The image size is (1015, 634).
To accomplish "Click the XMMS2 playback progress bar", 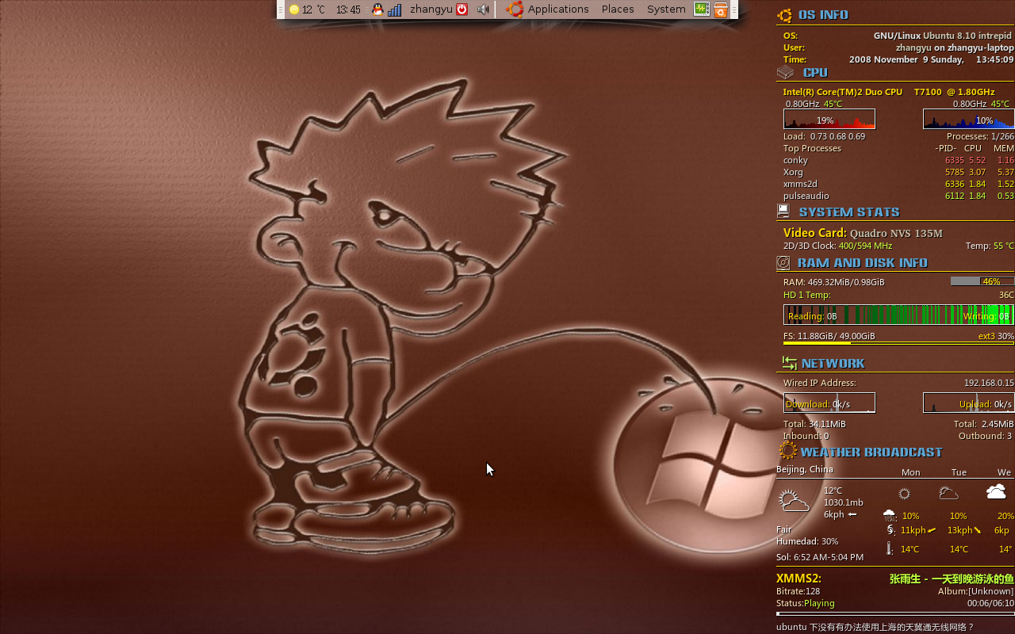I will click(895, 613).
